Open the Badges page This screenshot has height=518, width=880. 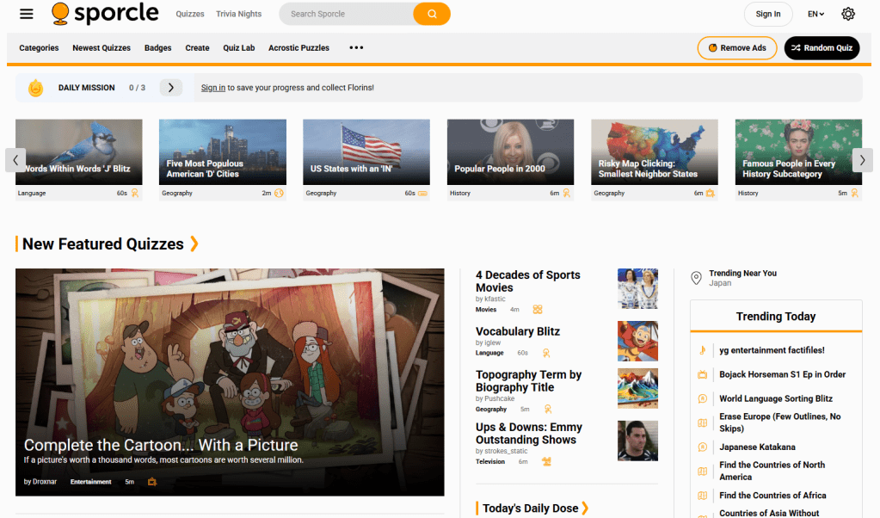point(157,47)
